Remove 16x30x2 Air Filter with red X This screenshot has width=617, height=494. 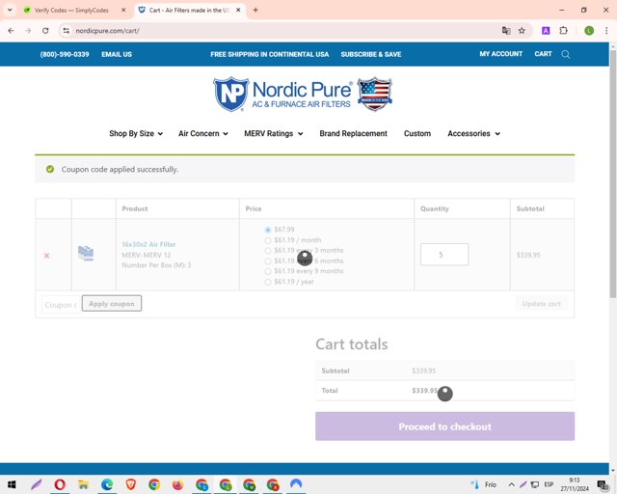(x=47, y=256)
